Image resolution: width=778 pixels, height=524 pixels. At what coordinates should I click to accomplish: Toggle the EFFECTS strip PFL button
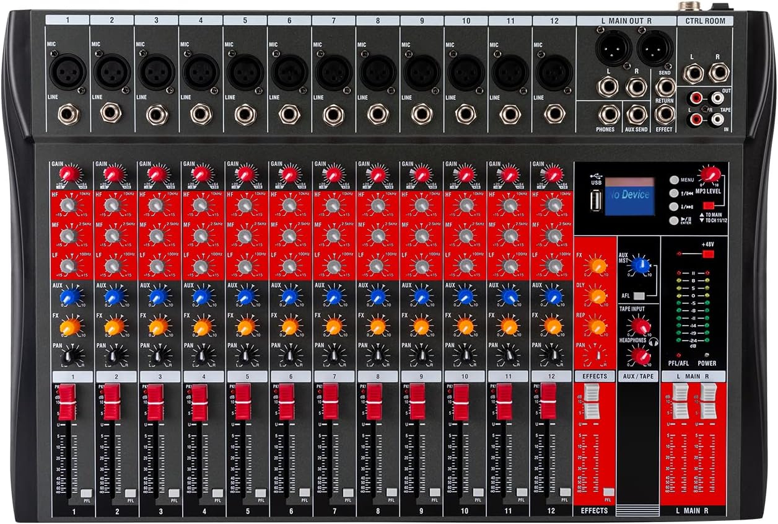pos(608,492)
